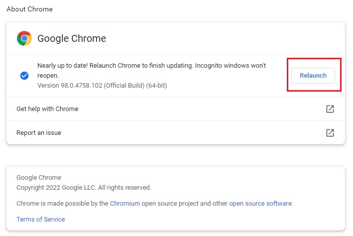353x236 pixels.
Task: Click the Google Chrome title beside logo
Action: point(72,38)
